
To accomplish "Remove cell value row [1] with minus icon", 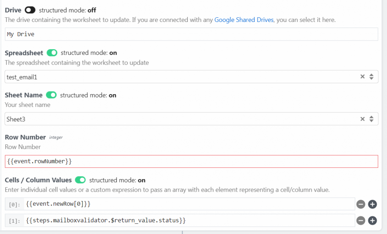I will click(361, 220).
